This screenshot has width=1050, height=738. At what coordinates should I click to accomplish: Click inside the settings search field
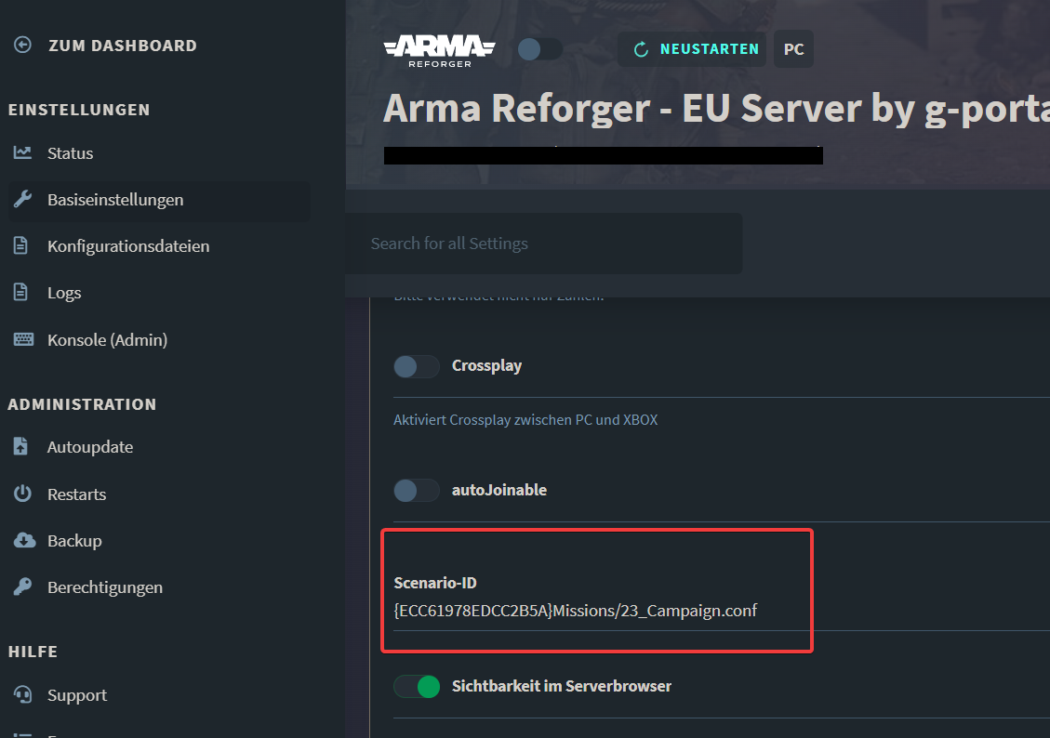[x=543, y=244]
